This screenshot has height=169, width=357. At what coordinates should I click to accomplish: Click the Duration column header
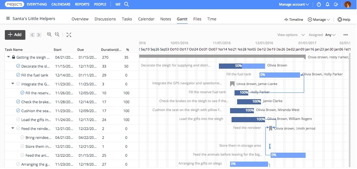[x=111, y=49]
